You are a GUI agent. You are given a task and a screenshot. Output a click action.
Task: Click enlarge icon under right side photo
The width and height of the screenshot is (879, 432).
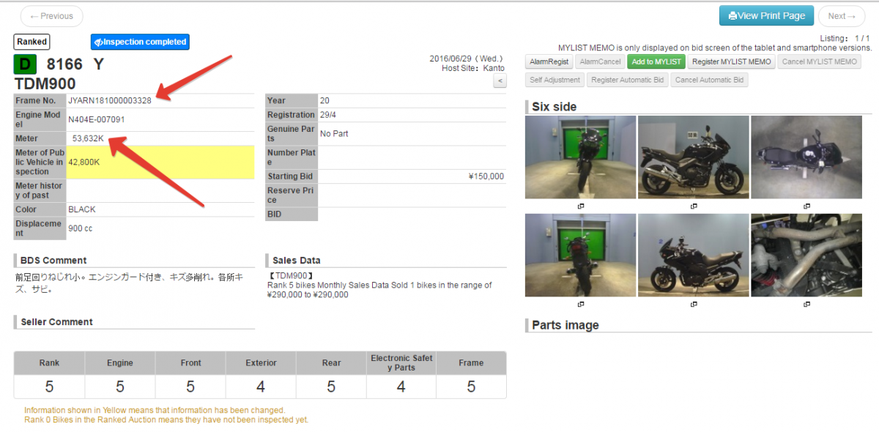click(x=694, y=206)
